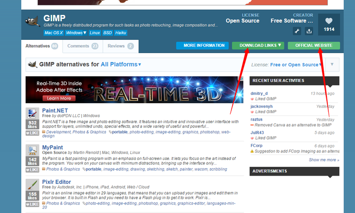The image size is (355, 213).
Task: Click the scribbling tag under MyPaint
Action: [218, 169]
